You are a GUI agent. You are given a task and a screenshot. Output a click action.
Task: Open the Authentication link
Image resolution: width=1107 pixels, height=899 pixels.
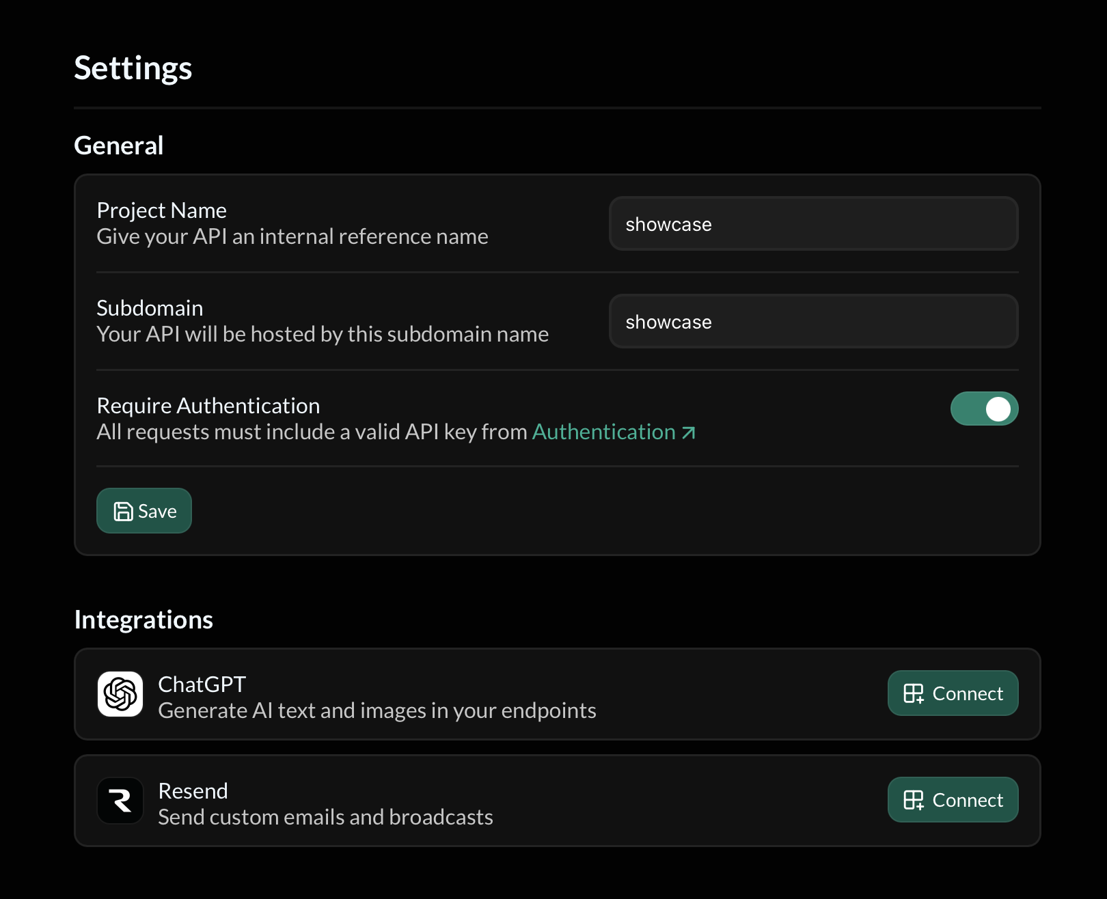click(614, 432)
